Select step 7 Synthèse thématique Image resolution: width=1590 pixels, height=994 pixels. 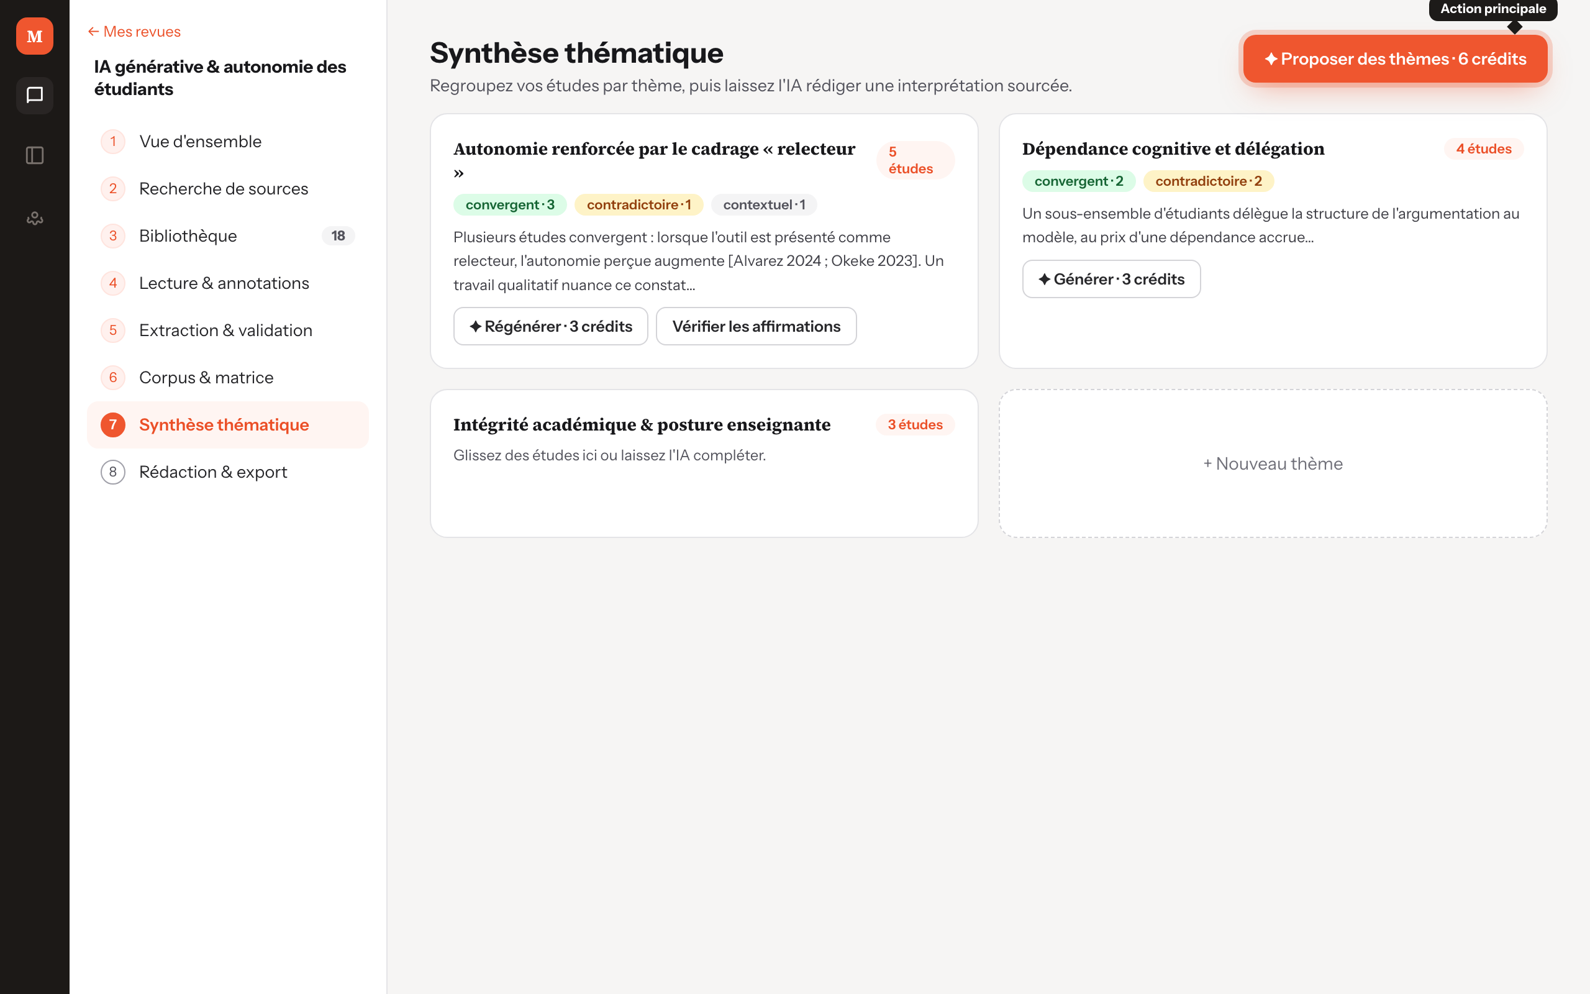click(228, 425)
